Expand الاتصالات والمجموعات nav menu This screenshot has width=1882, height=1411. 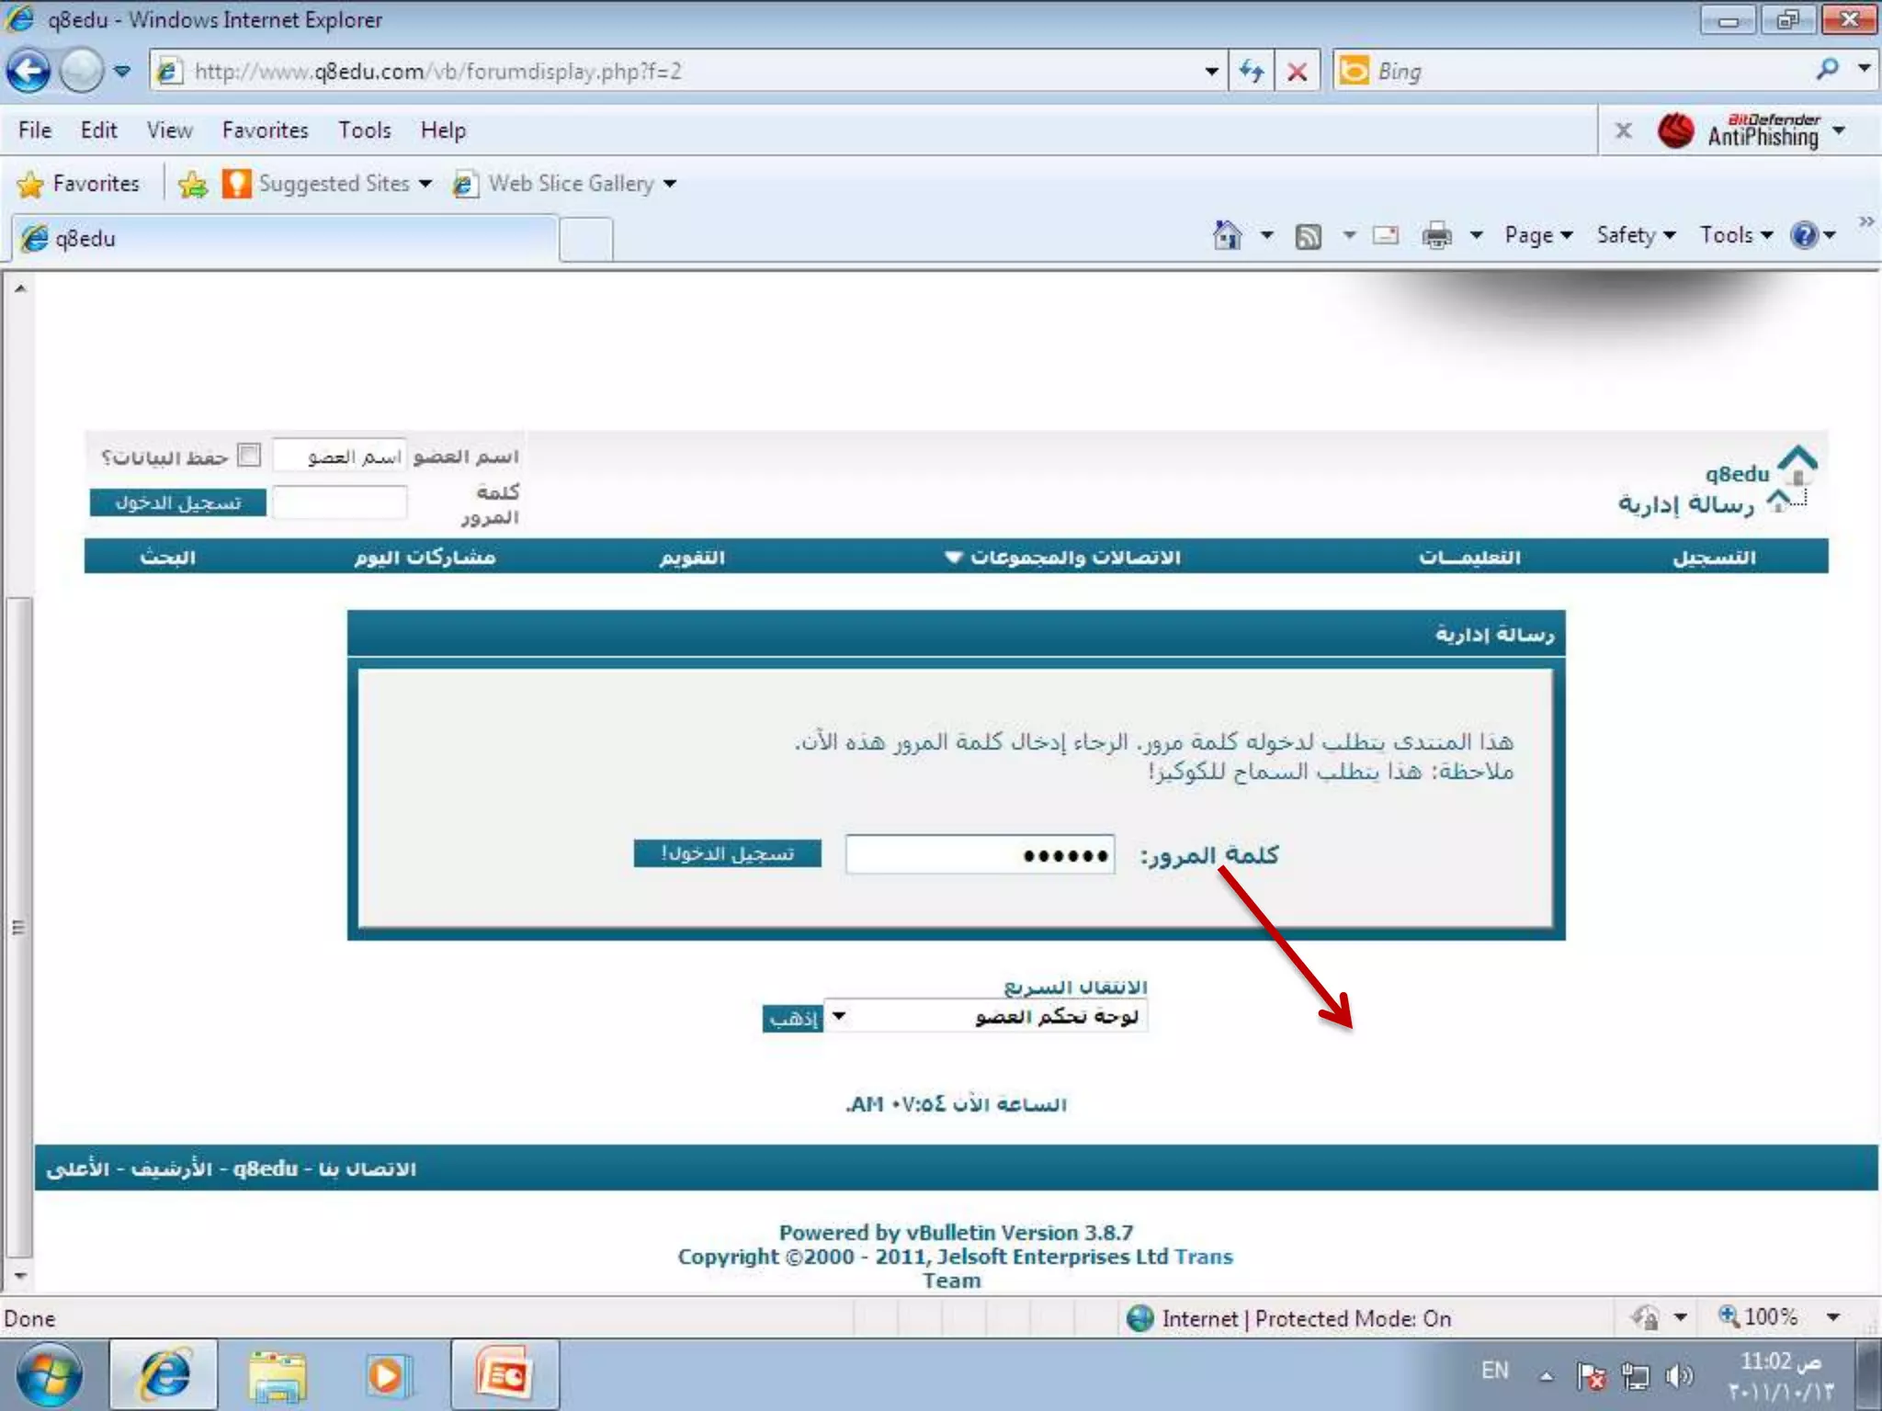pos(1063,557)
